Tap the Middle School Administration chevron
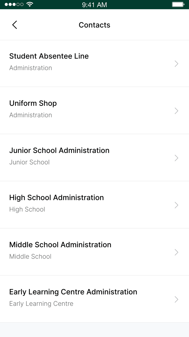Screen dimensions: 189x337 pyautogui.click(x=176, y=252)
